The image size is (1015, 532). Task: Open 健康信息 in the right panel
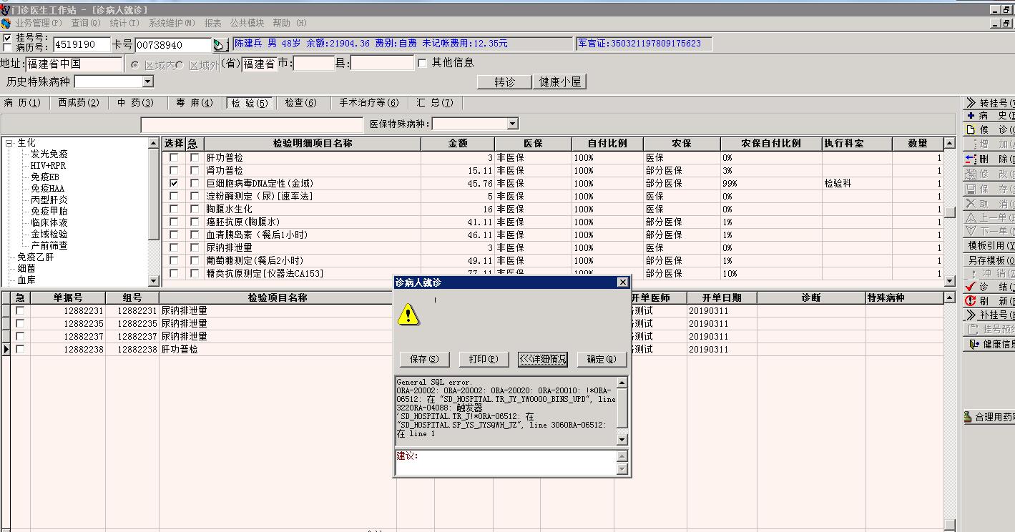coord(989,344)
